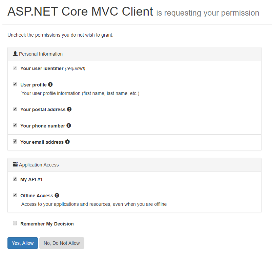Click the info icon next to postal address
Screen dimensions: 272x257
[69, 109]
